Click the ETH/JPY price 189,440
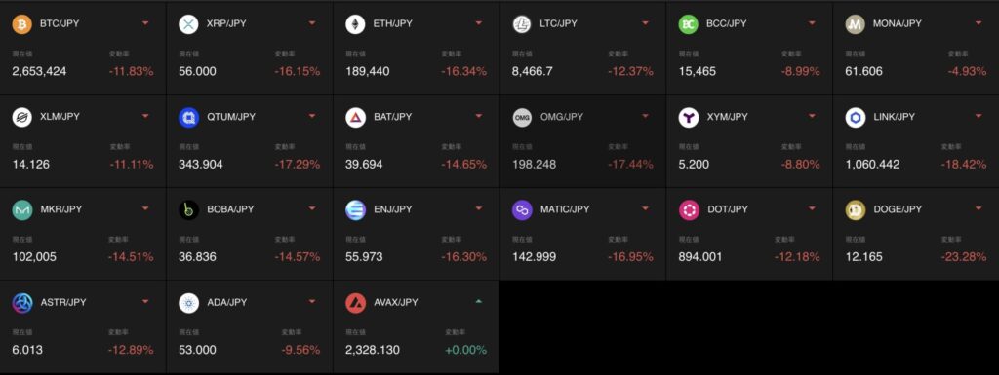999x375 pixels. tap(368, 71)
